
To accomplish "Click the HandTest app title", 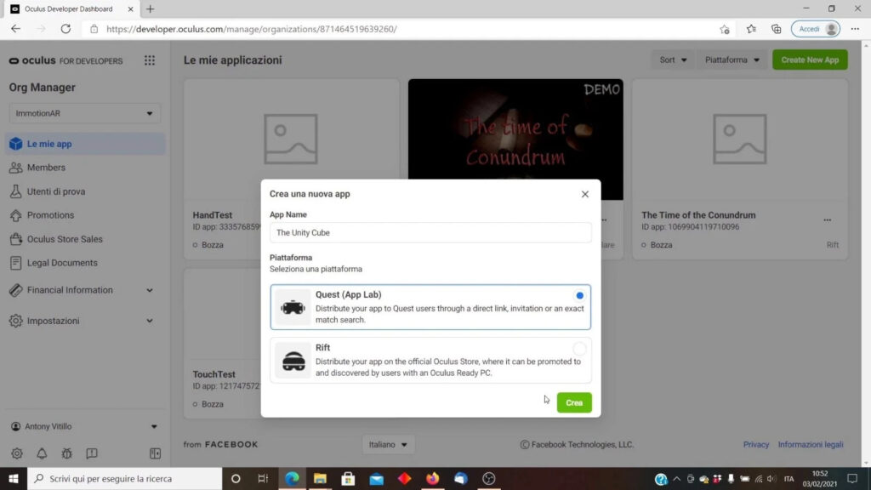I will click(x=212, y=215).
